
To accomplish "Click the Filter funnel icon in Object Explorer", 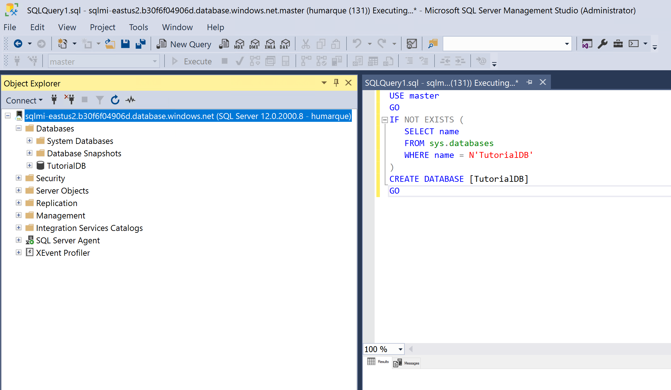I will [100, 100].
